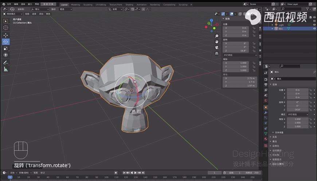This screenshot has height=181, width=317.
Task: Open the Object properties tab
Action: click(x=266, y=107)
